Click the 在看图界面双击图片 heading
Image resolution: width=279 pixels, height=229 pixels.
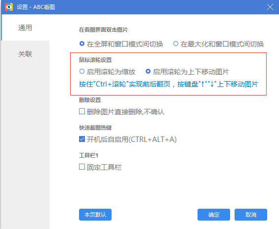103,30
